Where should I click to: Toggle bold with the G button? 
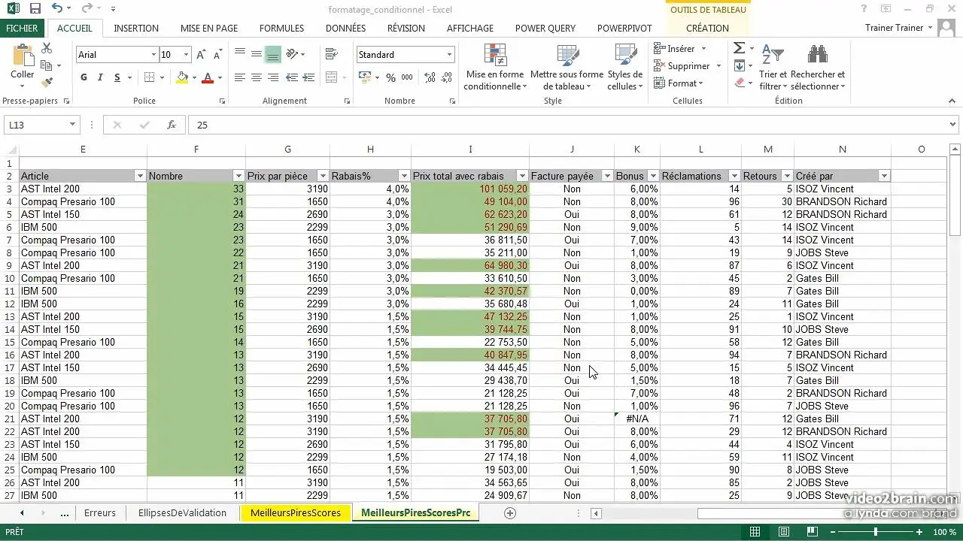[x=84, y=77]
